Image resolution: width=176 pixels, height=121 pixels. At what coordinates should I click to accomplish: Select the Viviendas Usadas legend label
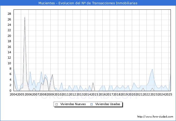pos(108,104)
